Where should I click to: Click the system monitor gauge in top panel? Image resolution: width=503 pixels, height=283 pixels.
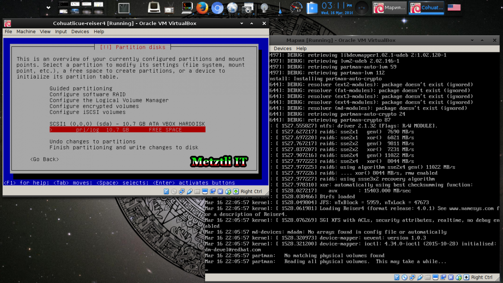(296, 7)
